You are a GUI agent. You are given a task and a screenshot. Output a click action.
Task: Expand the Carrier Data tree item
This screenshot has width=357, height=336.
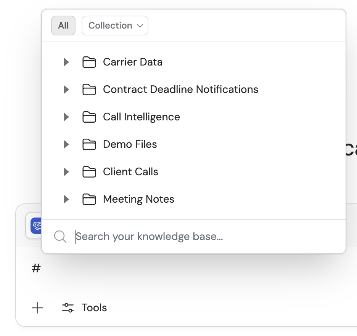(66, 62)
